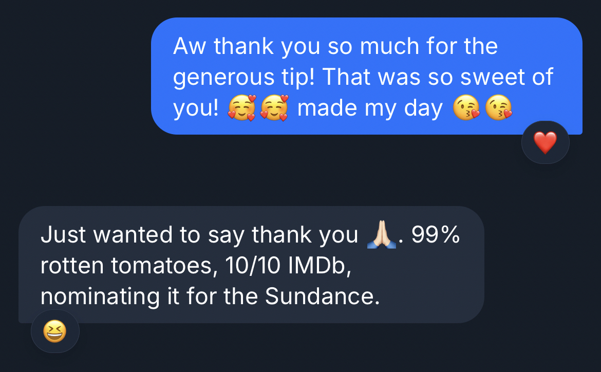
Task: Click the laughing face reaction badge
Action: click(55, 331)
